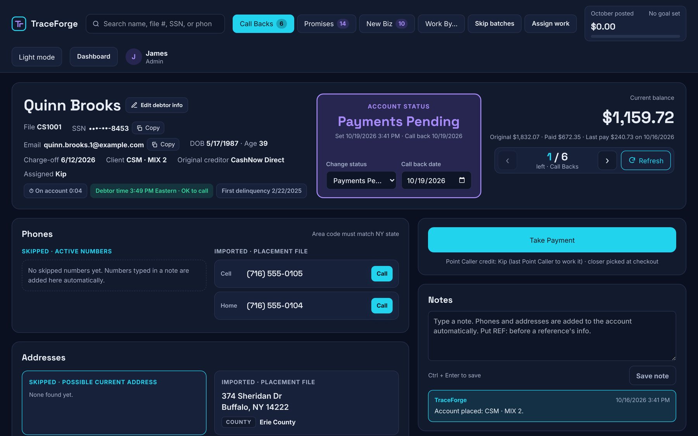Click the email quinn.brooks.1@example.com

(x=94, y=145)
